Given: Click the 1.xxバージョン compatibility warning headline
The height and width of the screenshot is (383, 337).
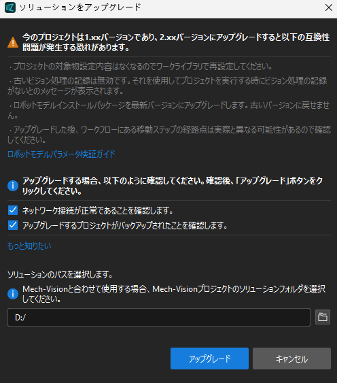Looking at the screenshot, I should 176,42.
